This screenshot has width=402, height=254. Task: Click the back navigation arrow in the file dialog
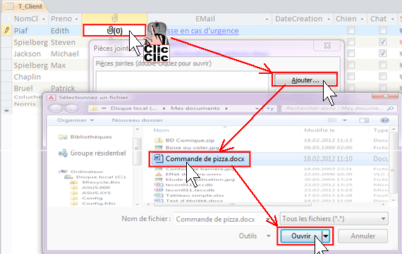click(56, 108)
